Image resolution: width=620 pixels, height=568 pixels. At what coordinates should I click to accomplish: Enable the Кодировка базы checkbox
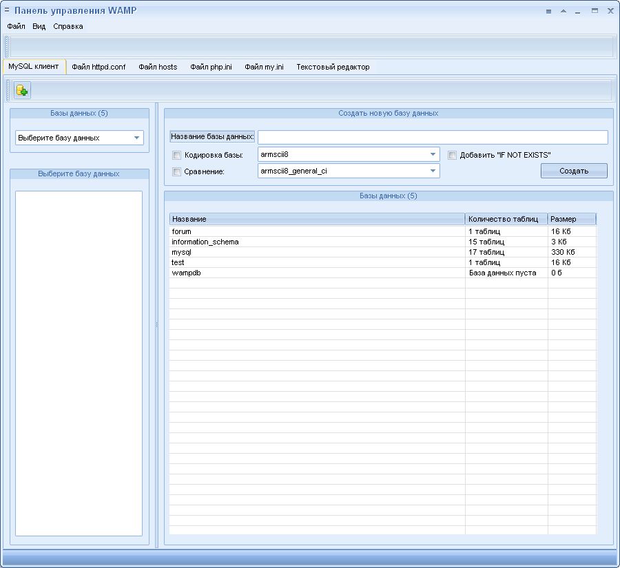(176, 155)
